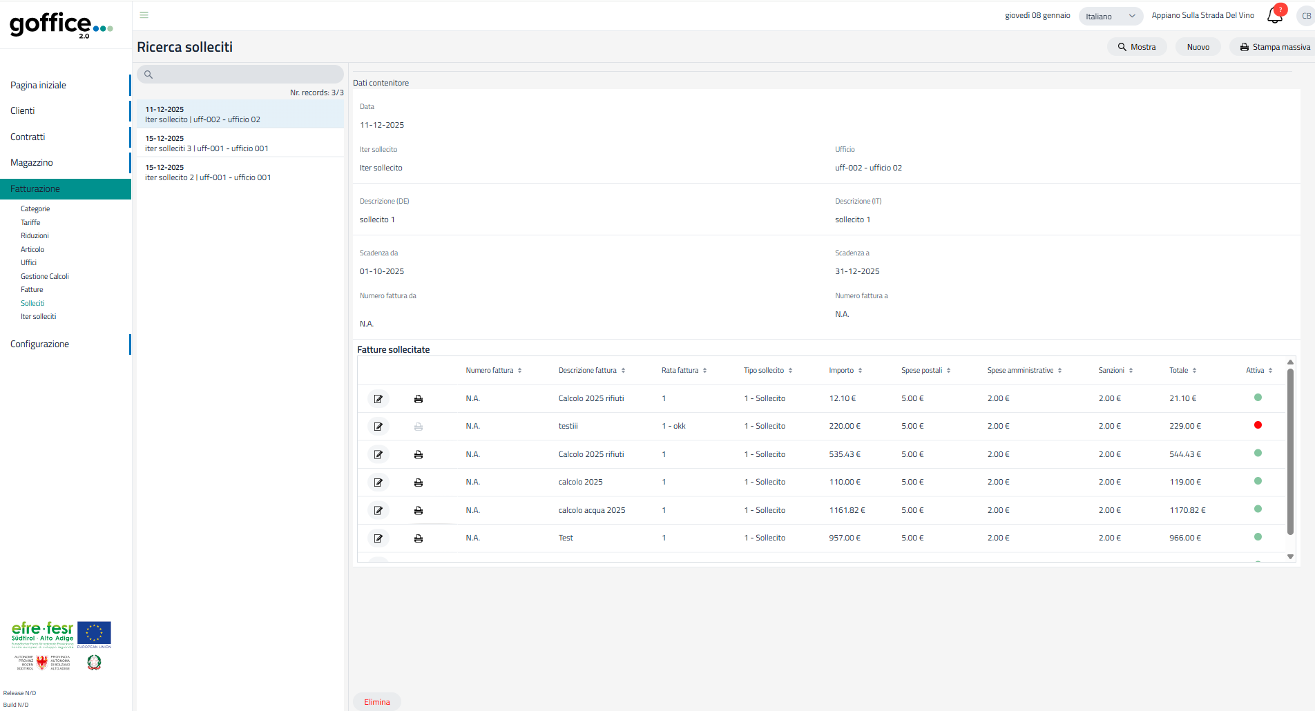The width and height of the screenshot is (1315, 711).
Task: Select Iter solleciti submenu item
Action: [38, 316]
